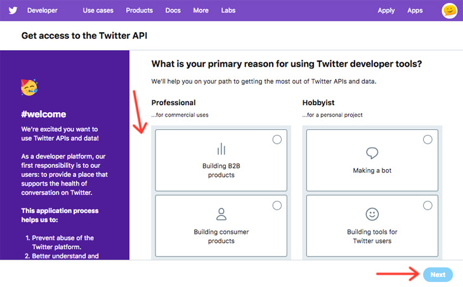Click the Professional heading
The image size is (463, 287).
tap(174, 103)
